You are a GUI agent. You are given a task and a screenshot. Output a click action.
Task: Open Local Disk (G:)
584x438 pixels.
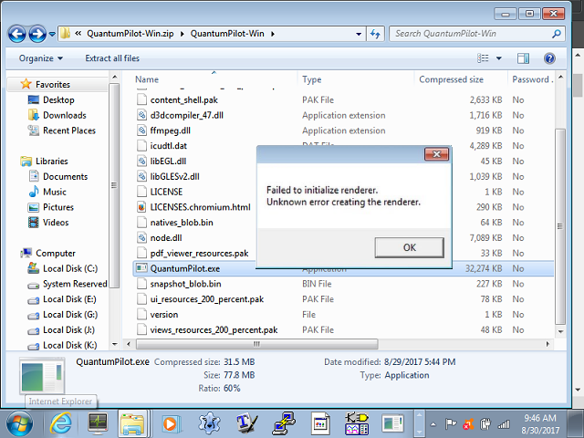(70, 314)
